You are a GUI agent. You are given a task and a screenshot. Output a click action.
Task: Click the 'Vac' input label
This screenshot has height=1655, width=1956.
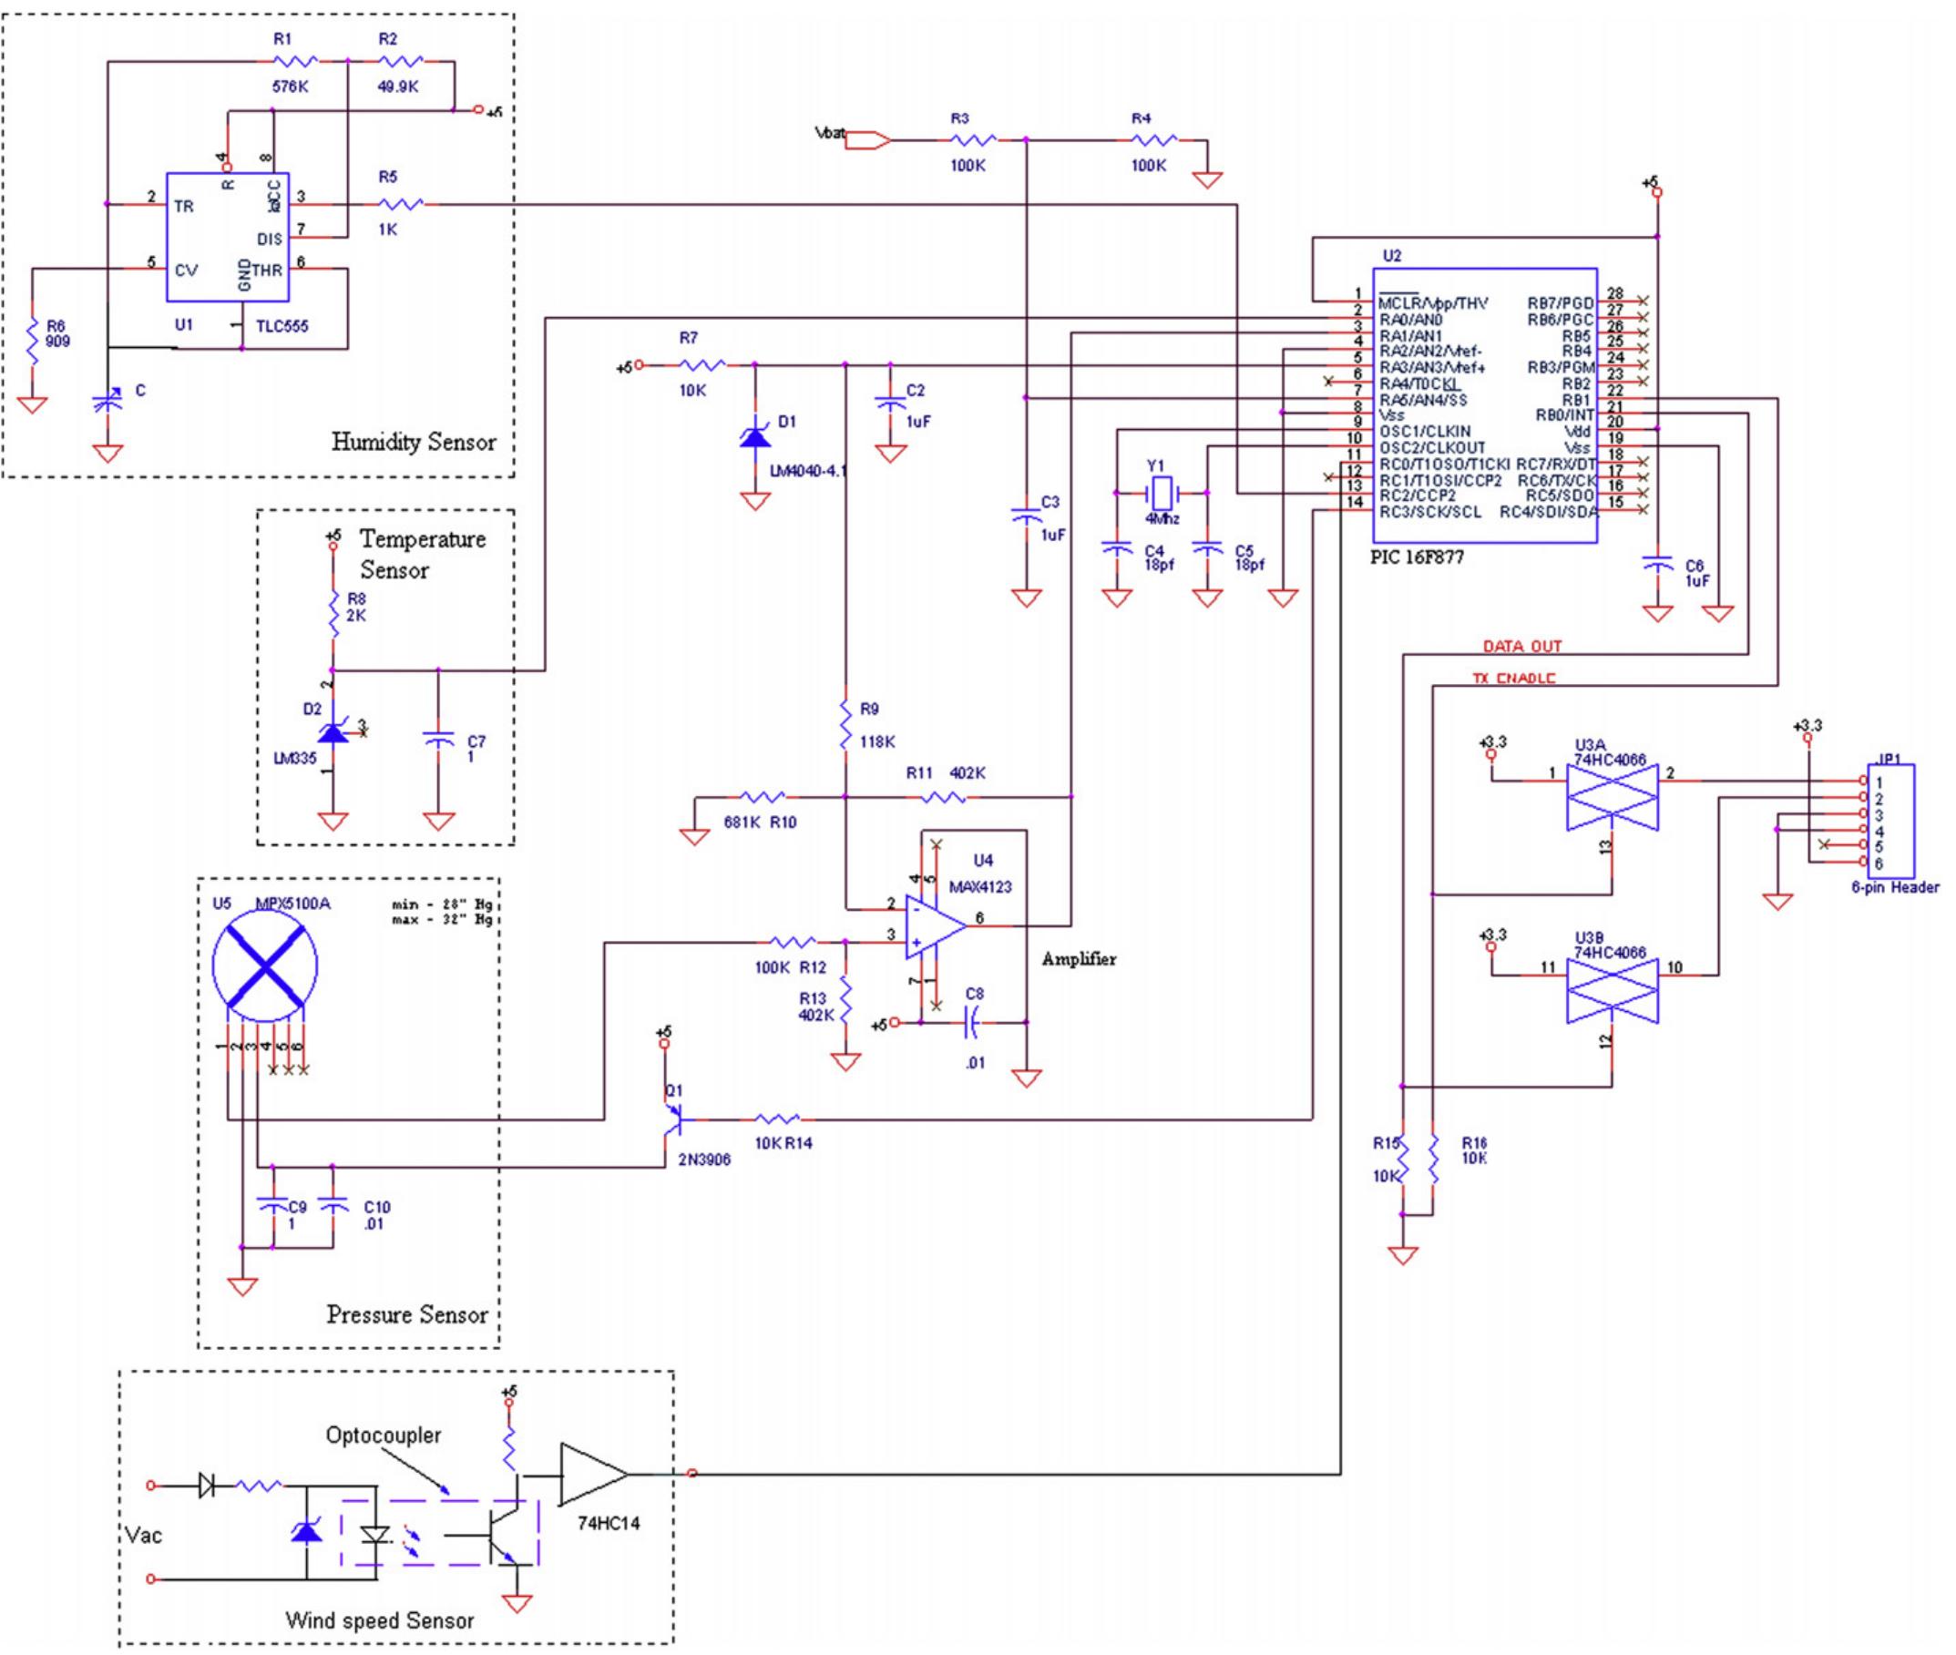point(143,1536)
